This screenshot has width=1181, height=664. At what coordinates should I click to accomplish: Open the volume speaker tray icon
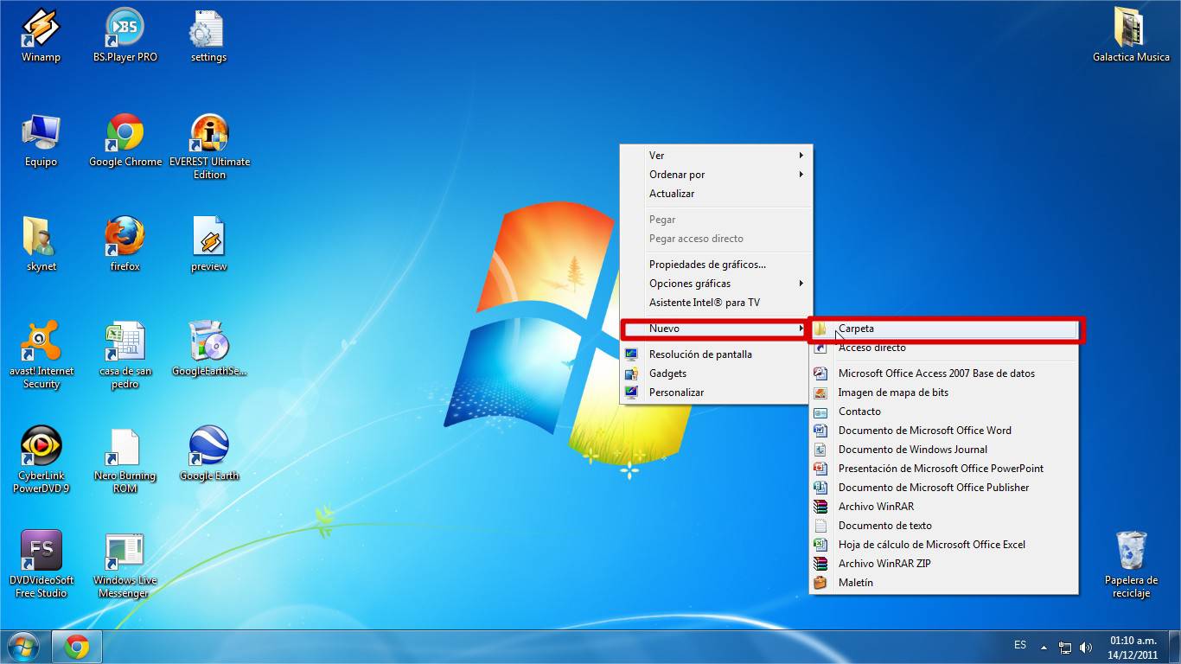[1086, 648]
